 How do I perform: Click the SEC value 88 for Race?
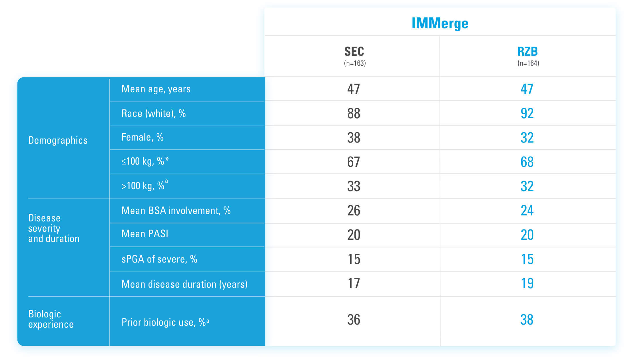354,113
